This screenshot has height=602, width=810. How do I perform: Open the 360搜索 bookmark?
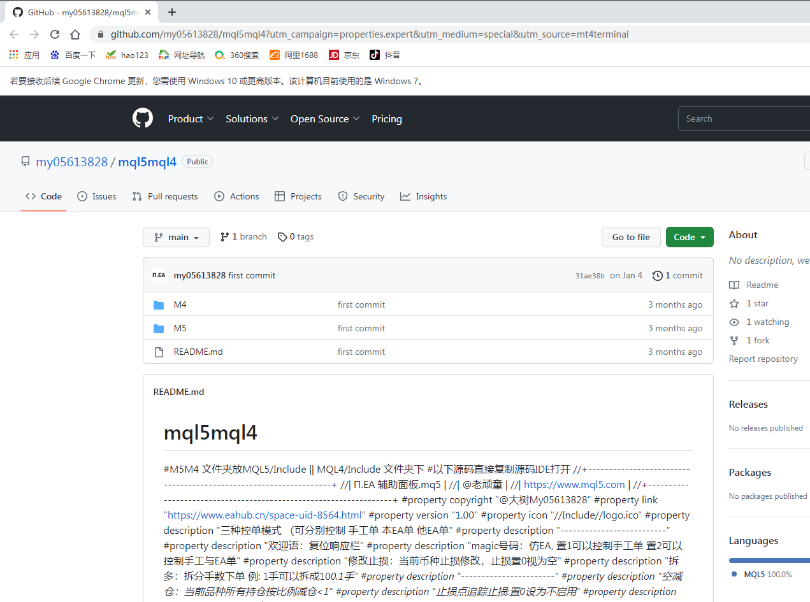pyautogui.click(x=236, y=55)
